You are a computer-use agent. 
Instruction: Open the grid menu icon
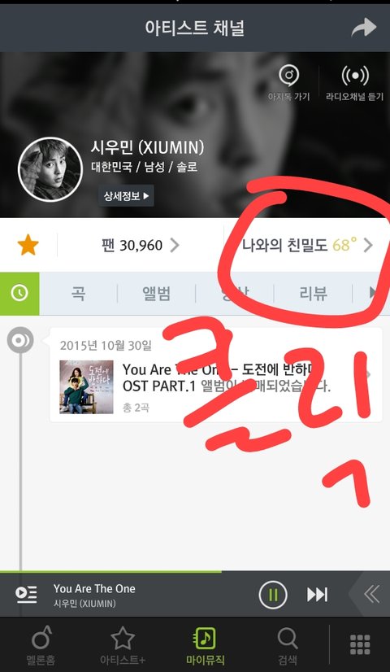click(x=360, y=644)
